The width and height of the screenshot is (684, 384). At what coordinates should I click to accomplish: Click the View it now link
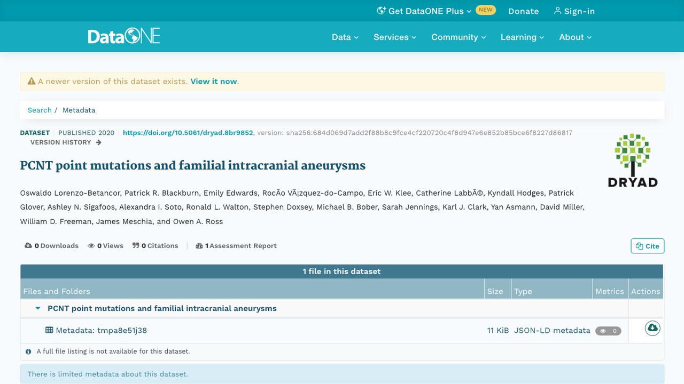click(x=214, y=82)
